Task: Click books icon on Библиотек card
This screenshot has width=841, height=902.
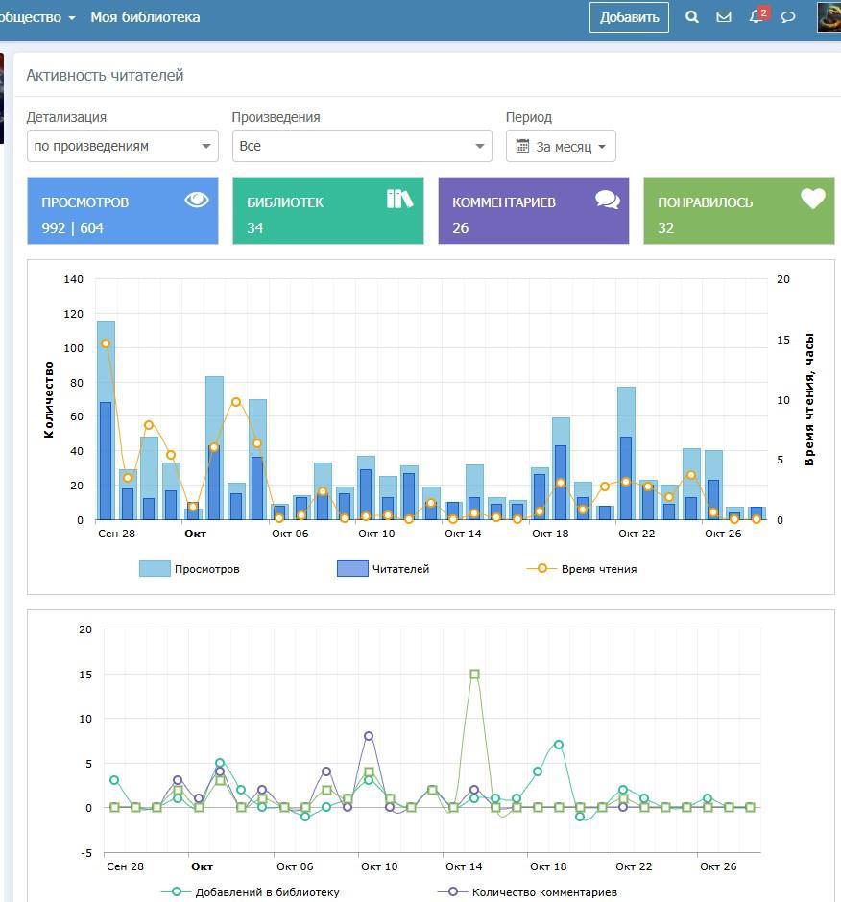Action: [399, 199]
